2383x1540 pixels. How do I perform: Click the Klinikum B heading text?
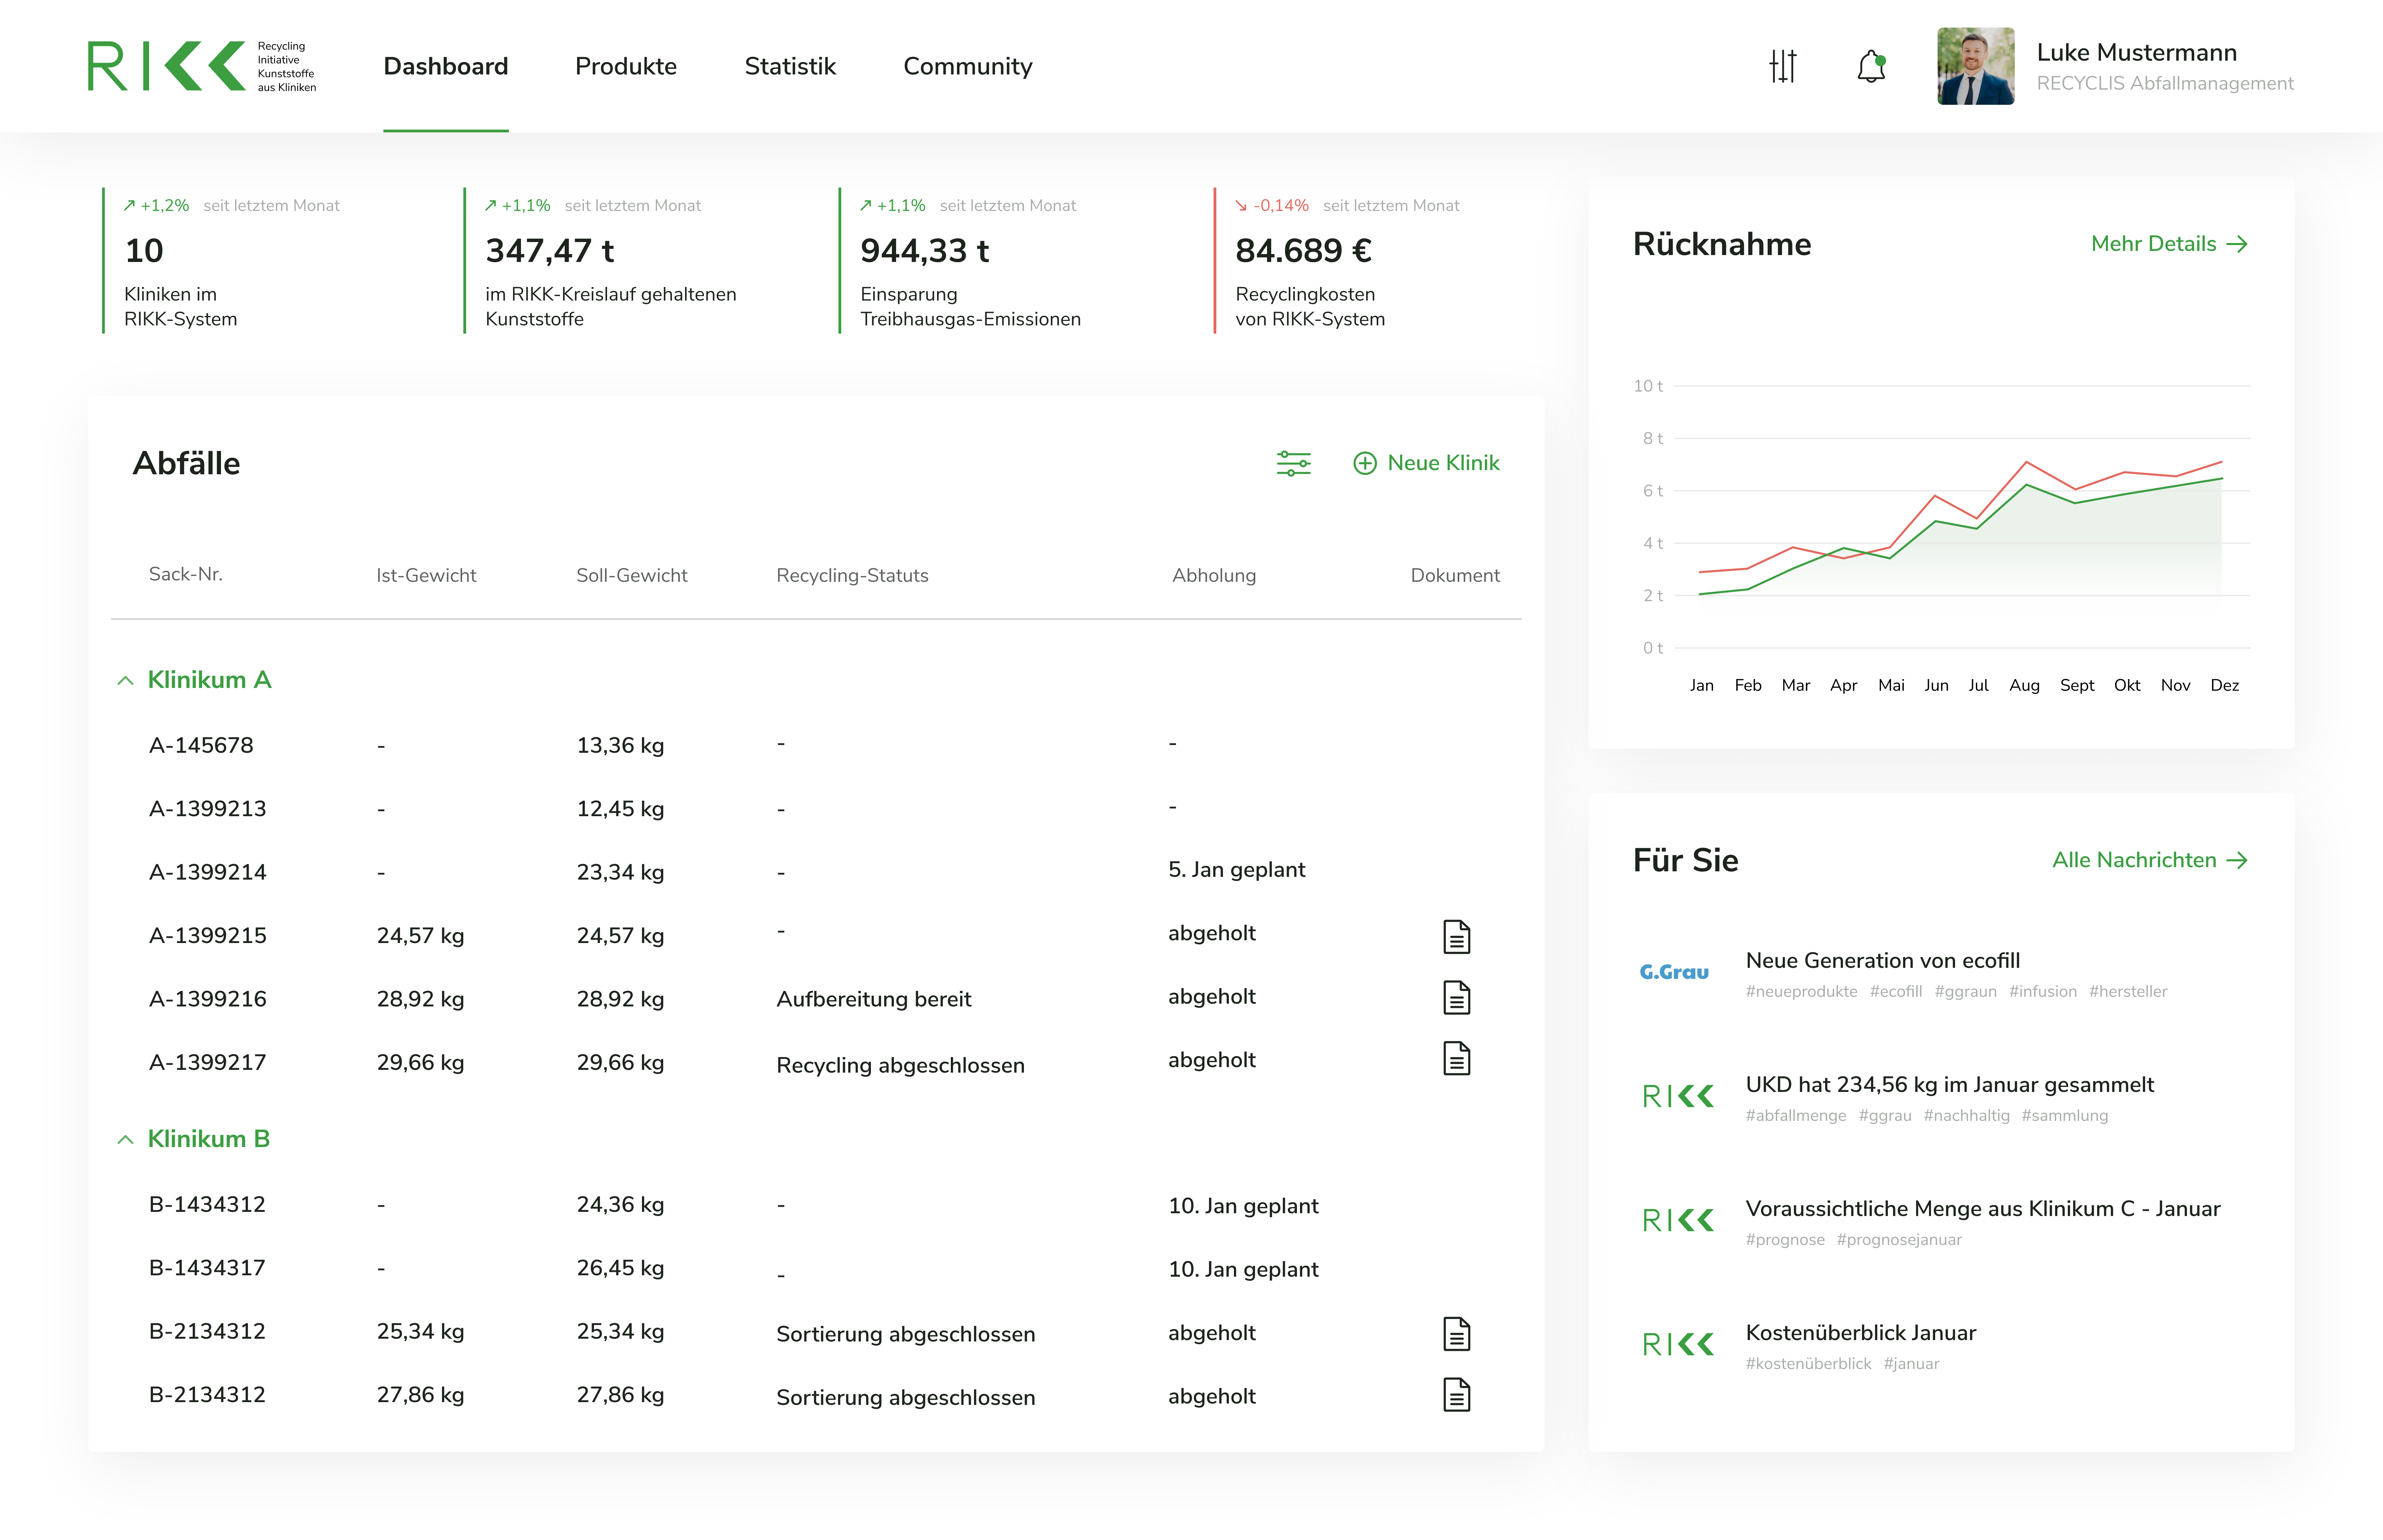tap(209, 1139)
